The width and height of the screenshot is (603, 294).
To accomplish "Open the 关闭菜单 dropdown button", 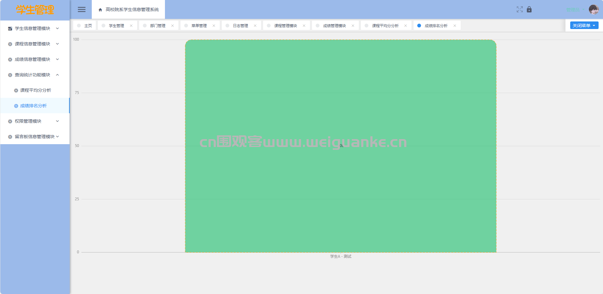I will (584, 26).
